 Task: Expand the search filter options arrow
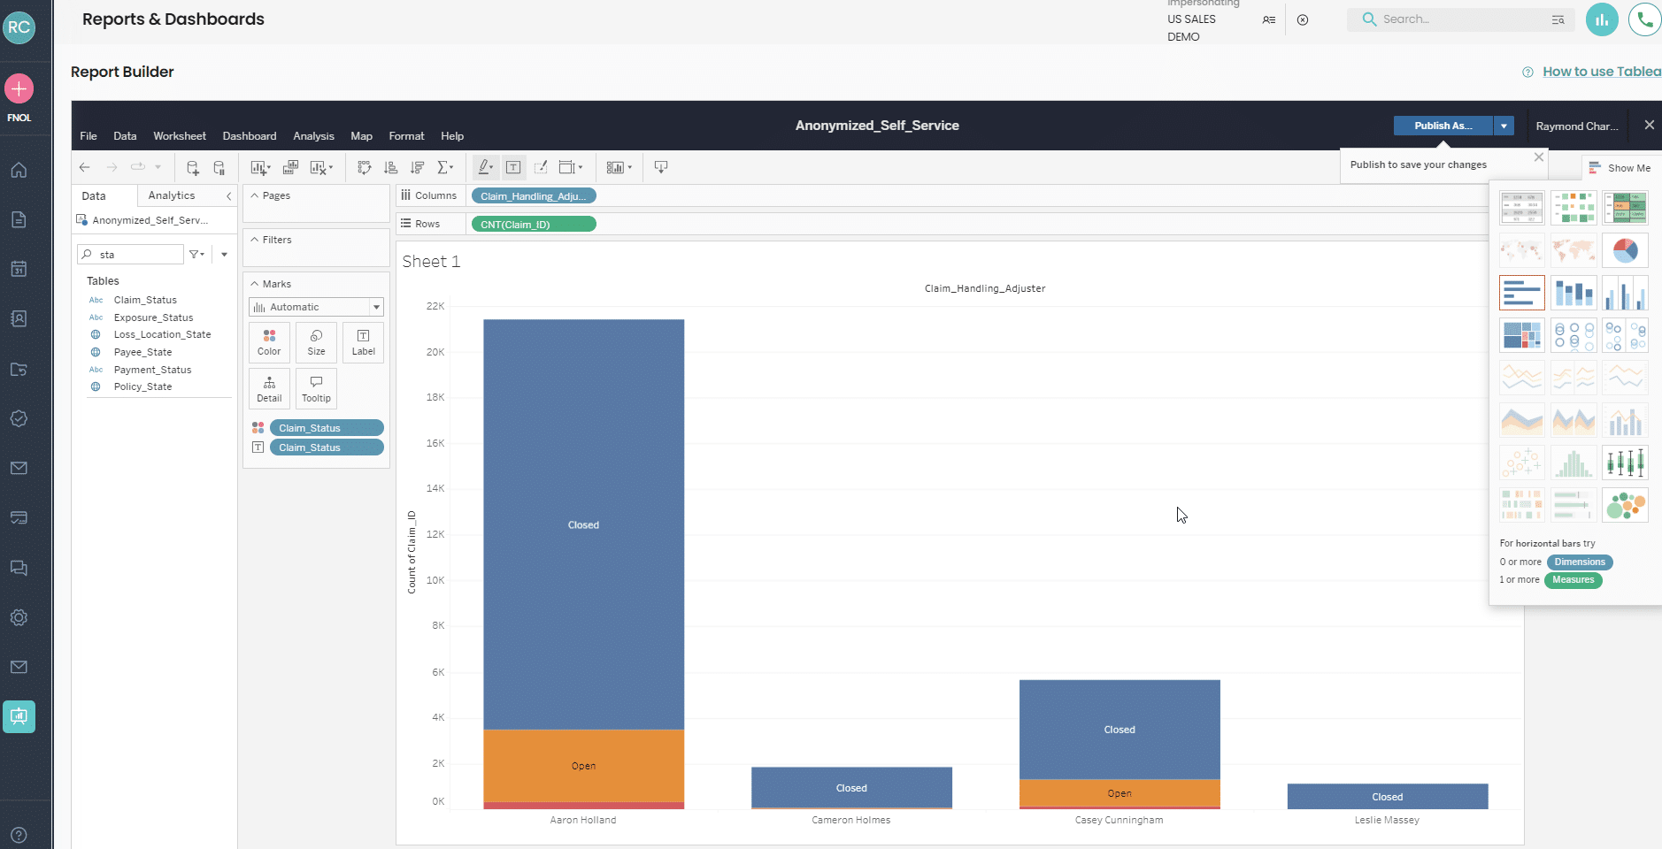(225, 254)
